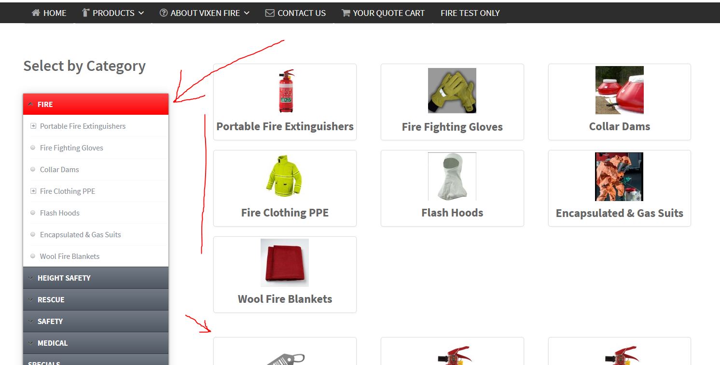The height and width of the screenshot is (365, 720).
Task: Click the shopping cart icon in navigation
Action: coord(346,13)
